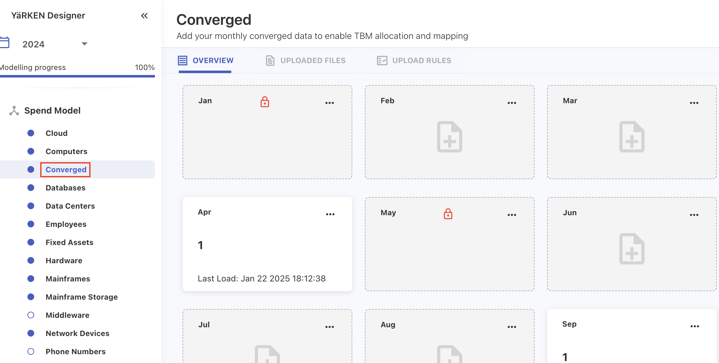
Task: Click the calendar icon next to 2024
Action: (4, 43)
